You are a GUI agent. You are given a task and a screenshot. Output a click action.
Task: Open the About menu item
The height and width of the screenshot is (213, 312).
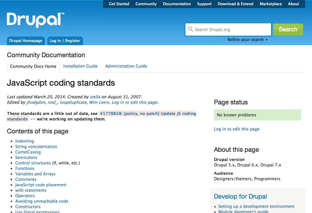pos(294,4)
